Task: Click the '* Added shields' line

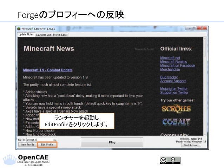Action: coord(35,92)
